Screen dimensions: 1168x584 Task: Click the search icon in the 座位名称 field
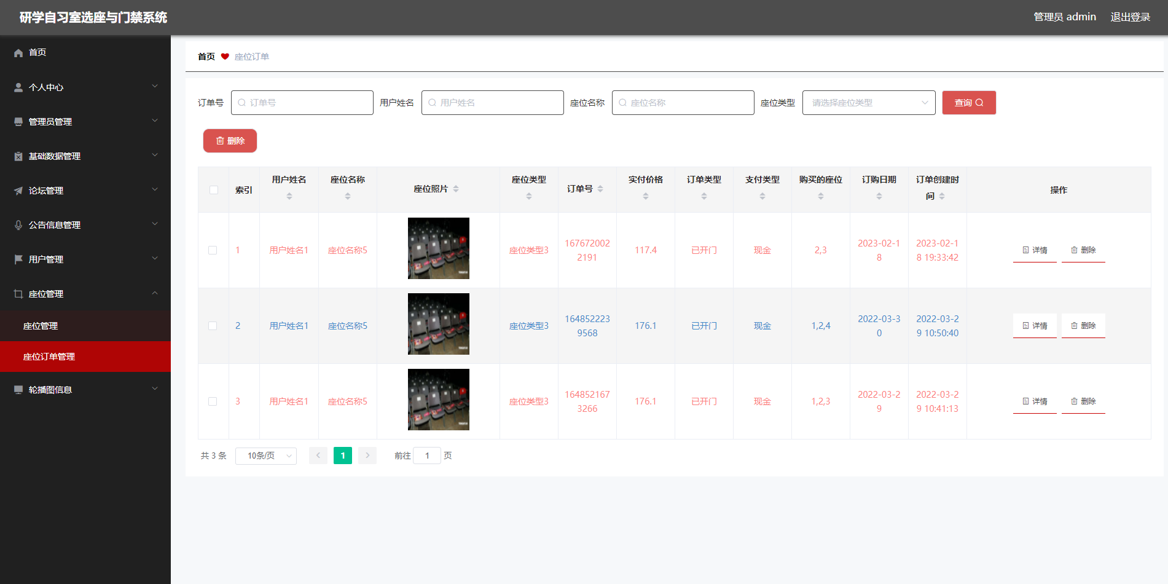pos(622,103)
